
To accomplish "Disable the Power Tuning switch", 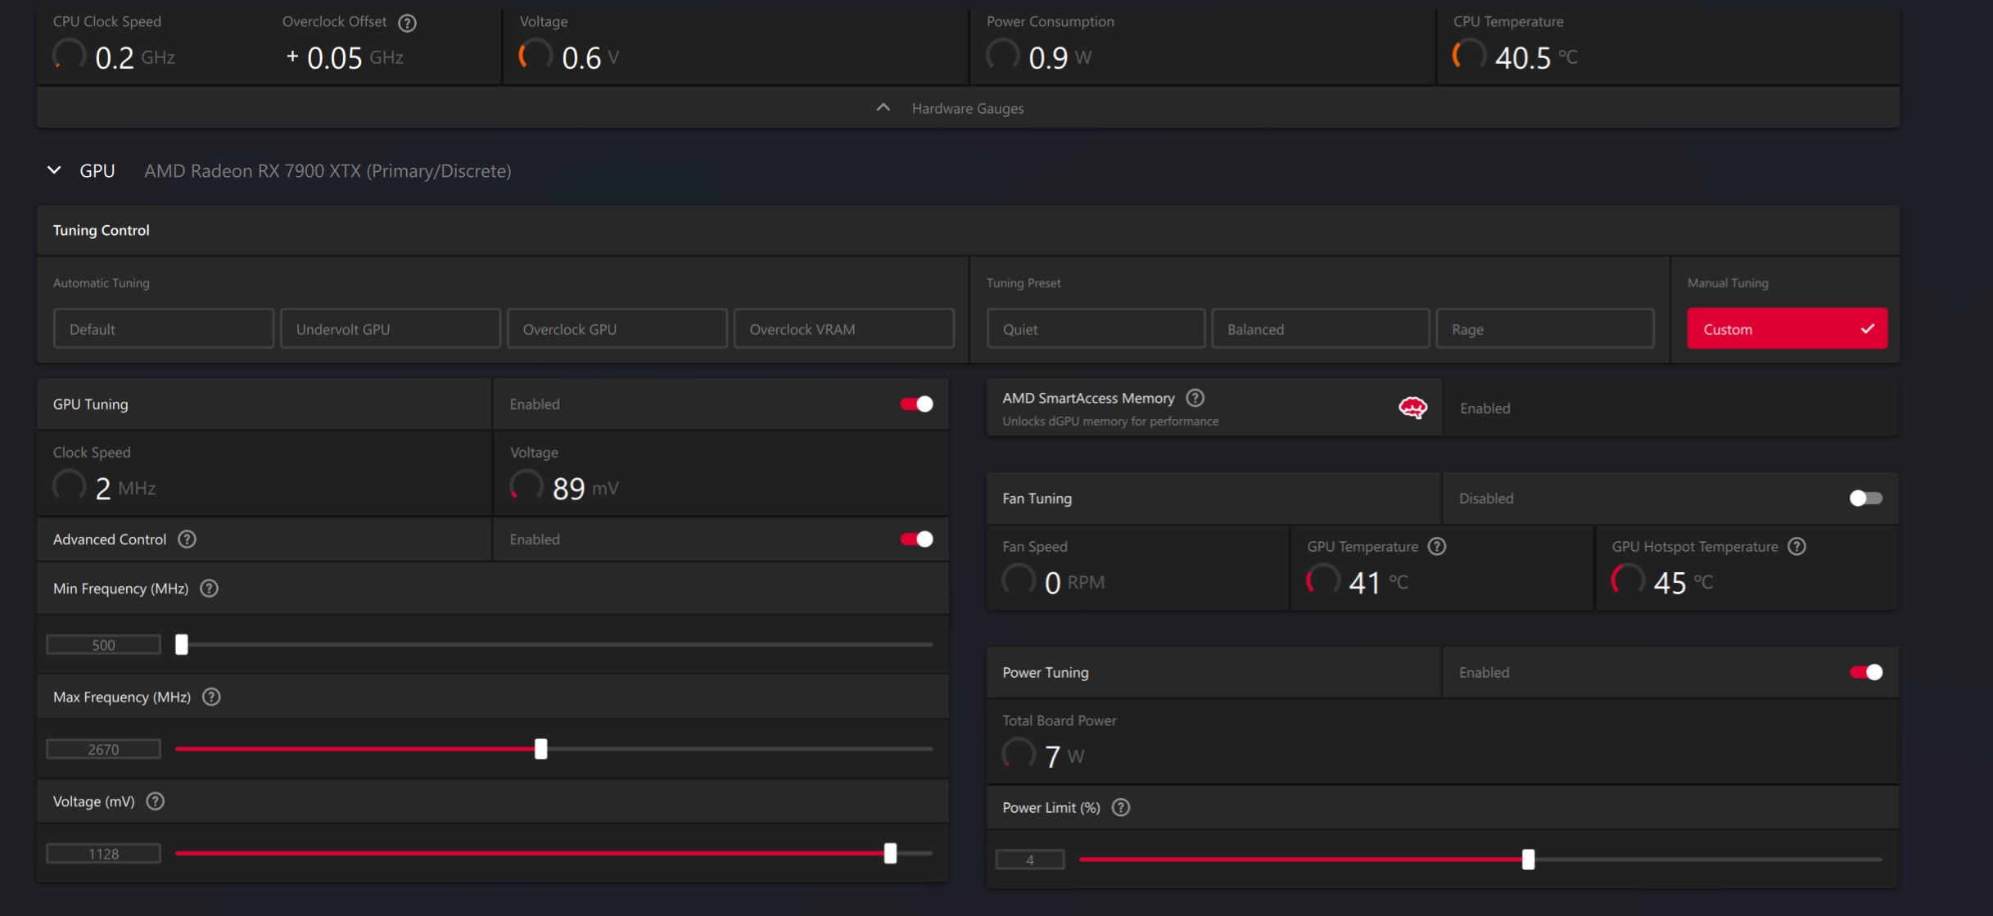I will point(1865,673).
